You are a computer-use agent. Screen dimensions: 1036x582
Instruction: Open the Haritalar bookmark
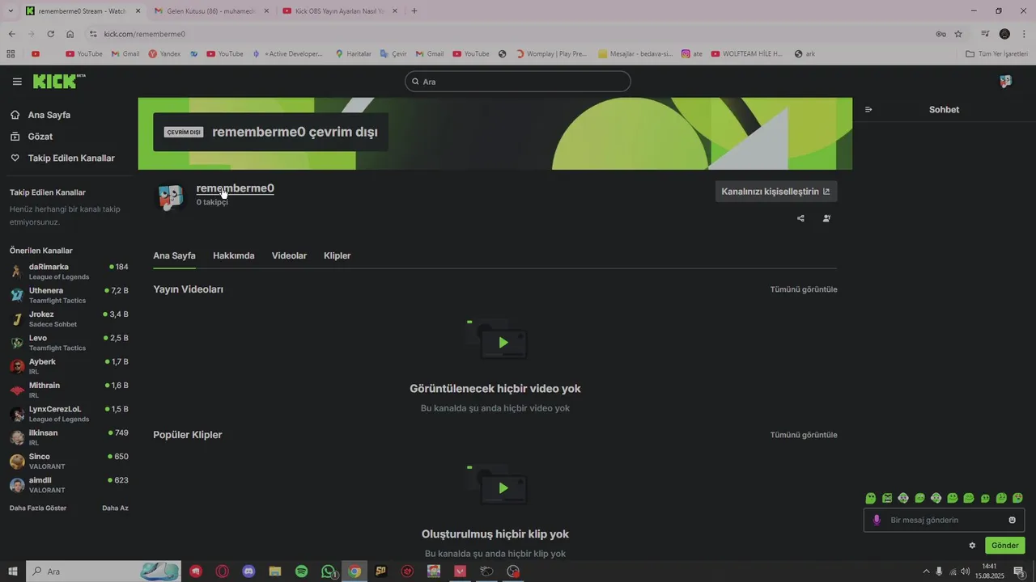coord(353,53)
